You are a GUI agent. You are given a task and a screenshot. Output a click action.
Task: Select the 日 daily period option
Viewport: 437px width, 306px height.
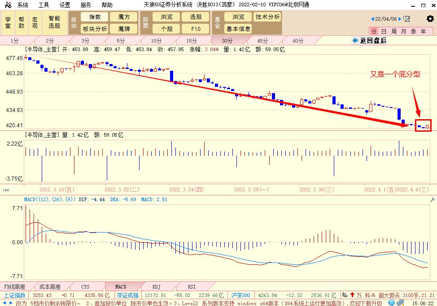pos(384,31)
